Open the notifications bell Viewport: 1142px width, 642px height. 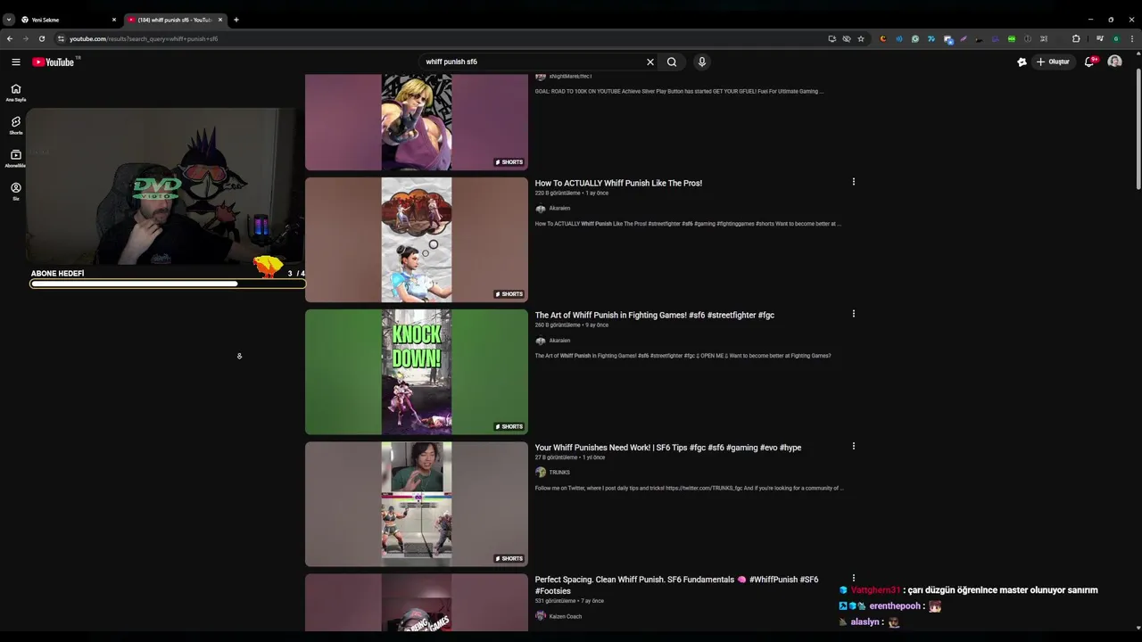pyautogui.click(x=1090, y=62)
